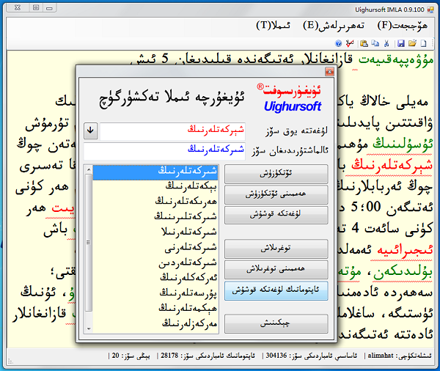The image size is (440, 371).
Task: Click the red misspelled word field شىركەتلەرنىڭ
Action: (x=172, y=131)
